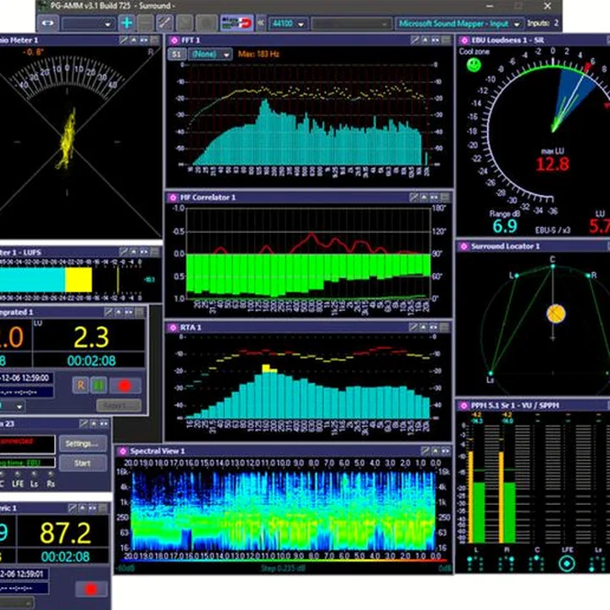This screenshot has height=610, width=610.
Task: Click the RTA 1 panel pink gear icon
Action: click(x=173, y=328)
